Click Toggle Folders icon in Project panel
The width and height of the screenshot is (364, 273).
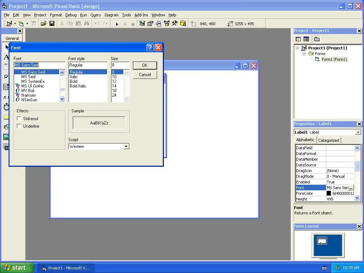coord(317,39)
